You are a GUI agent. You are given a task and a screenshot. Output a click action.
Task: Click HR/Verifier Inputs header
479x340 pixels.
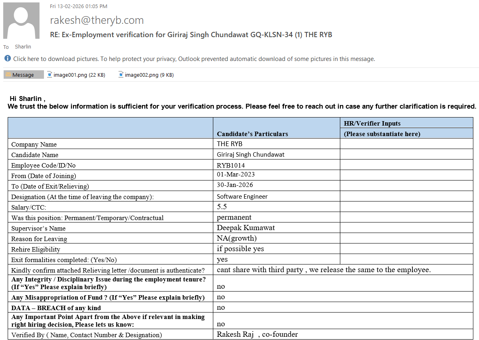[372, 123]
